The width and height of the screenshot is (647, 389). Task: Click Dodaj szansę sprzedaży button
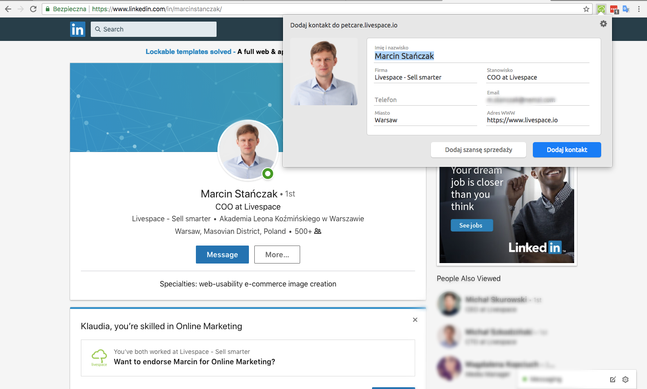coord(479,150)
